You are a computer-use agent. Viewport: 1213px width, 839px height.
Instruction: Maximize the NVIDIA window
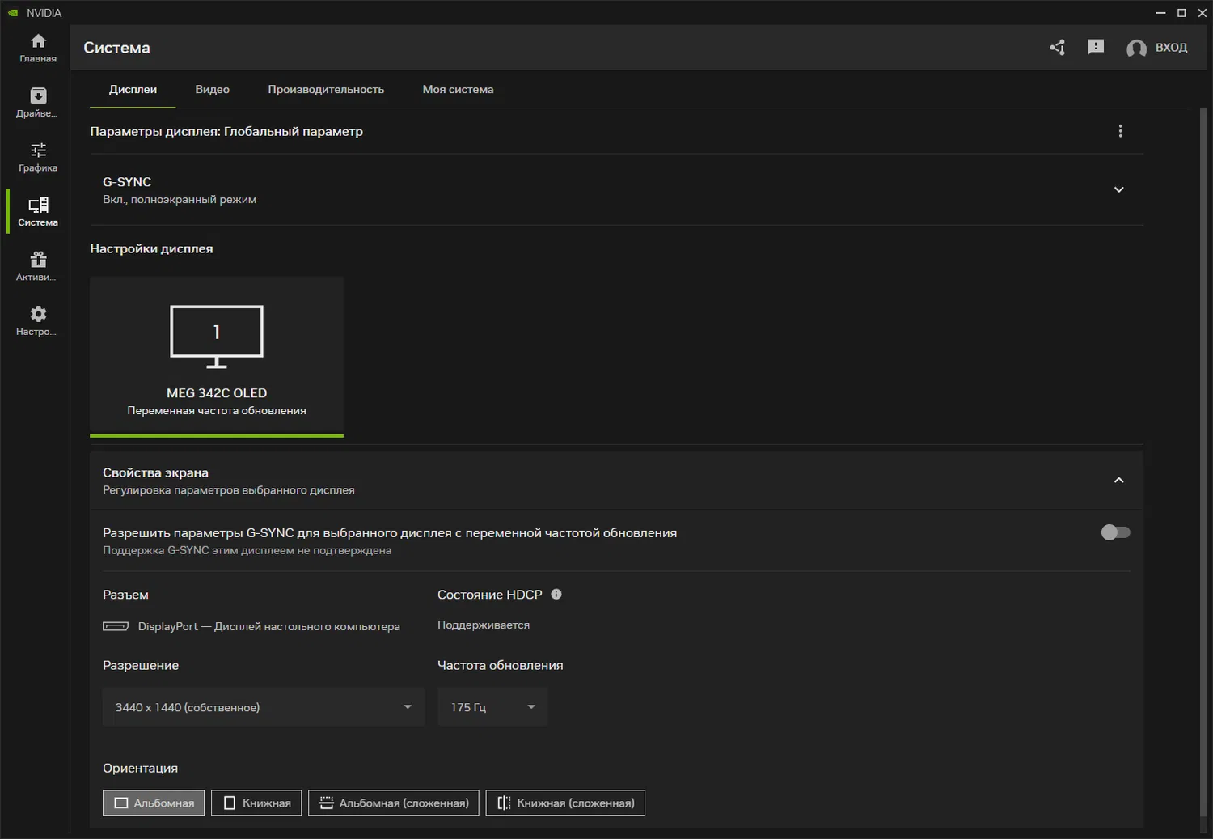point(1181,13)
